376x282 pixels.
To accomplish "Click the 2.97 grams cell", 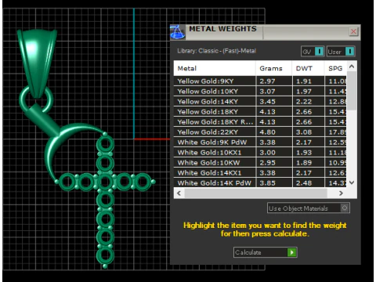I will point(274,81).
